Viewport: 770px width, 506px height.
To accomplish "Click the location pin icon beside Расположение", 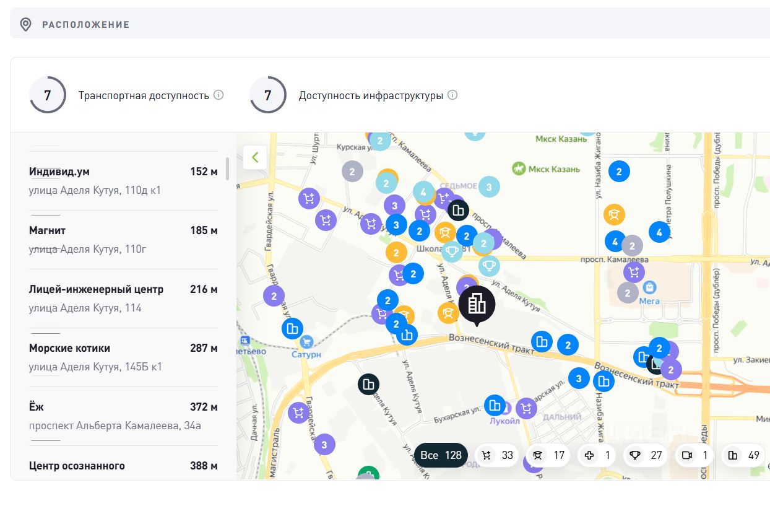I will (x=25, y=25).
